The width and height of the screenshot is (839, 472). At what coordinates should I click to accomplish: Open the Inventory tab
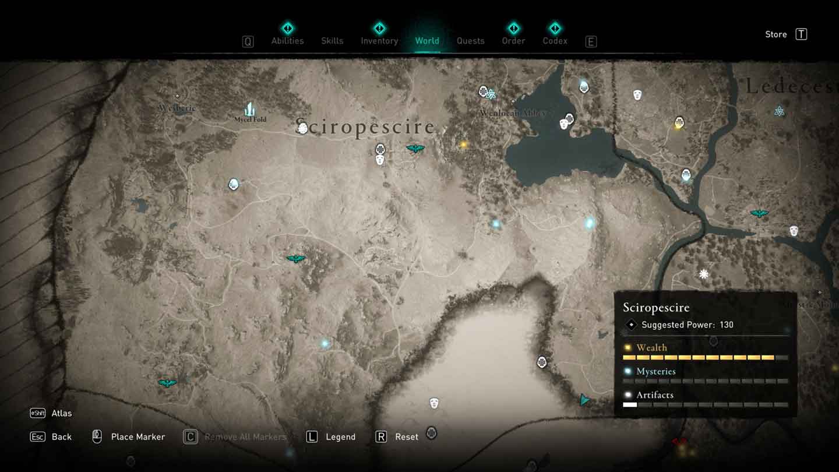379,40
